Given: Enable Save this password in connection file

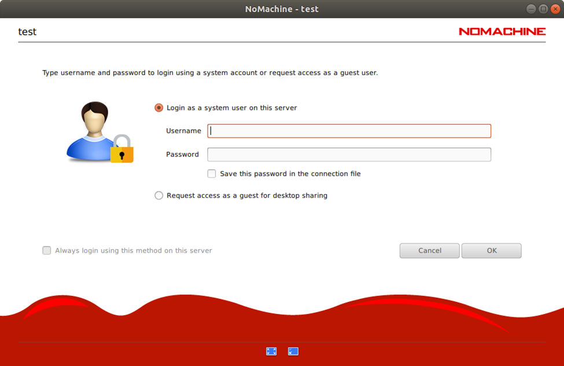Looking at the screenshot, I should [212, 173].
